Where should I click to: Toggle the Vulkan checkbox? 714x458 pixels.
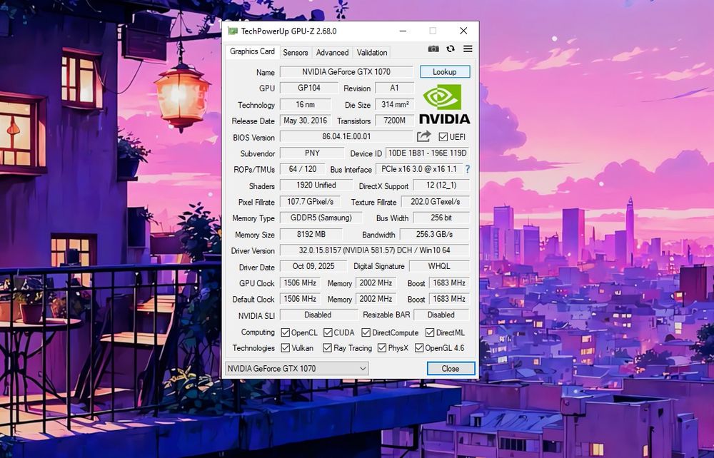pyautogui.click(x=285, y=348)
